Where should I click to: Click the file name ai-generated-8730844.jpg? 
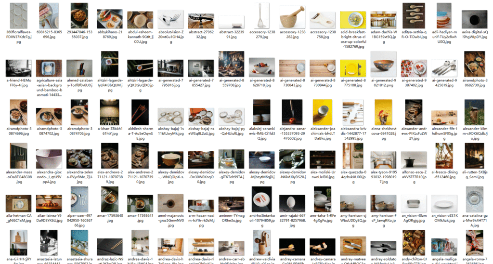323,83
